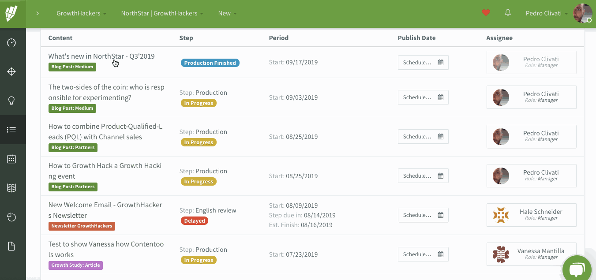Image resolution: width=596 pixels, height=280 pixels.
Task: Open calendar icon for What's new in NorthStar row
Action: coord(440,63)
